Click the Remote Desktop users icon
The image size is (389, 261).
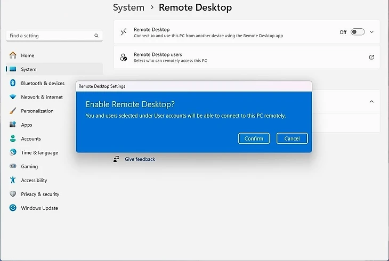pyautogui.click(x=123, y=57)
